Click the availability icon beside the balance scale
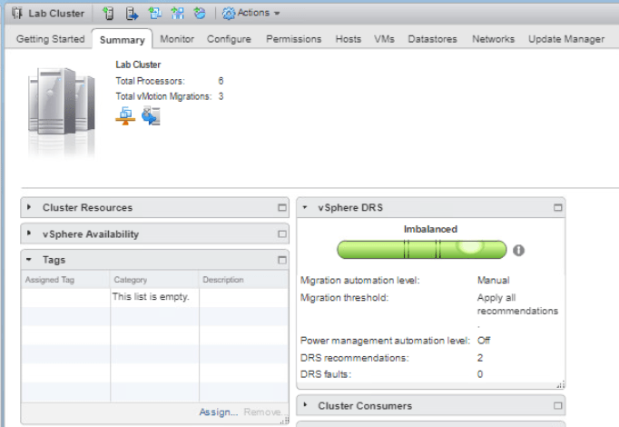 [x=151, y=115]
